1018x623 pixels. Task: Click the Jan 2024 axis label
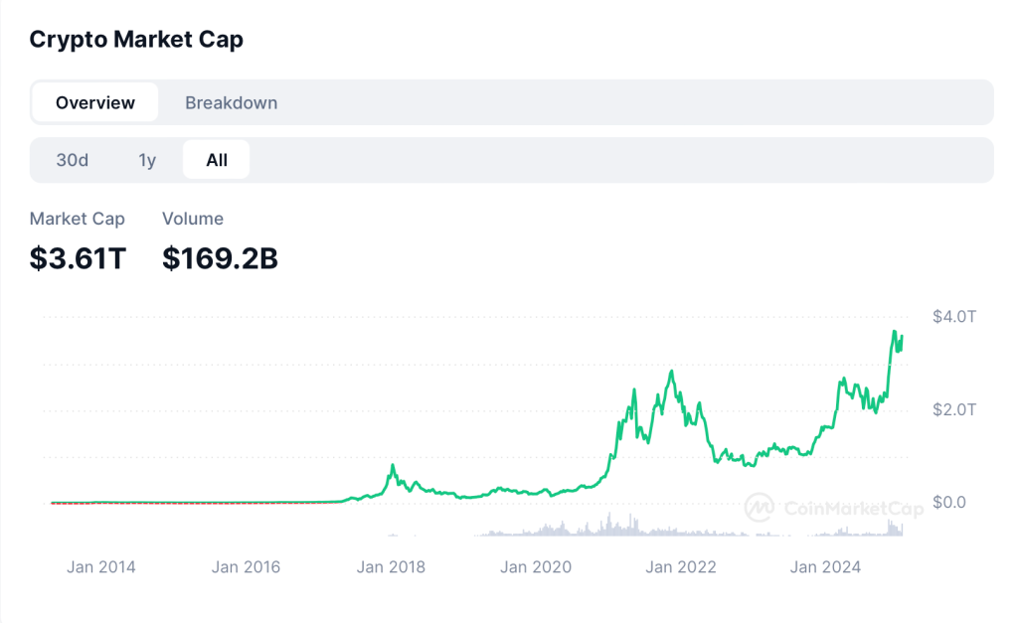pos(825,567)
